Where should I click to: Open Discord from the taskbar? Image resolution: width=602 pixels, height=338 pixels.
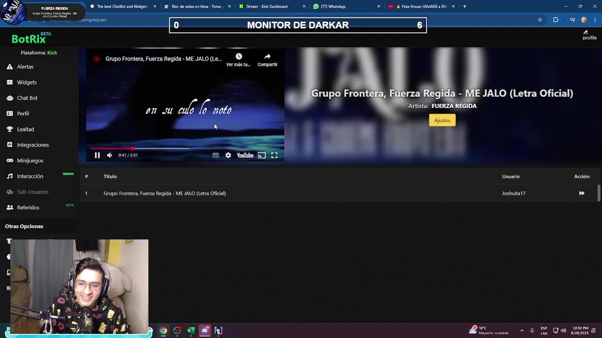[205, 330]
